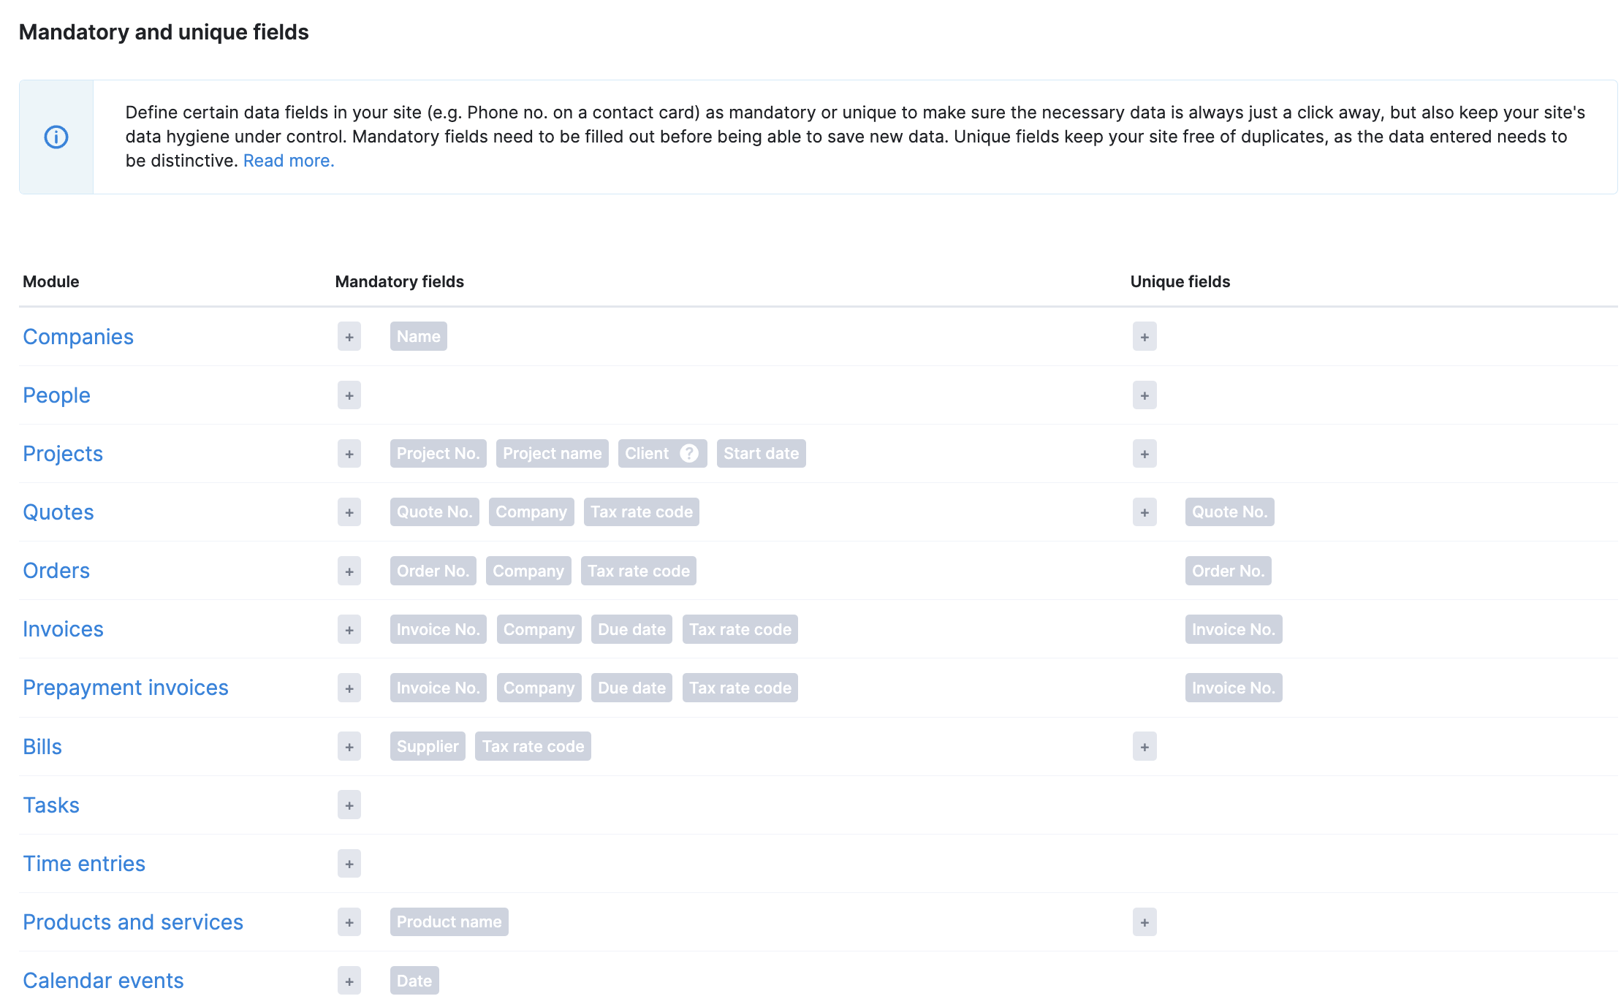Open the Projects module link
1621x1007 pixels.
tap(63, 454)
